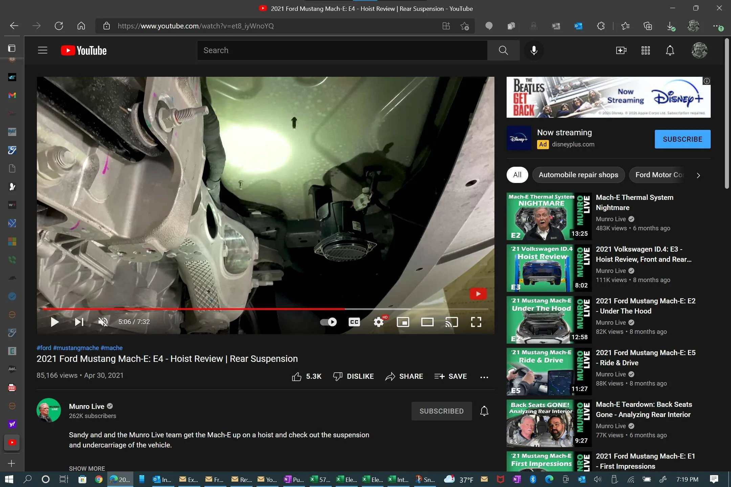
Task: Skip to the next video
Action: (79, 322)
